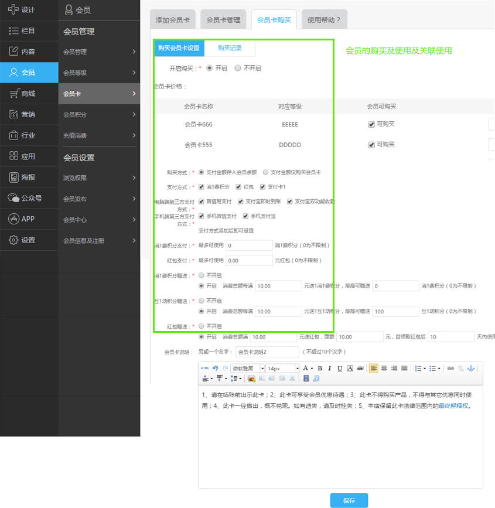Uncheck the 手机微信支付 checkbox

click(202, 216)
